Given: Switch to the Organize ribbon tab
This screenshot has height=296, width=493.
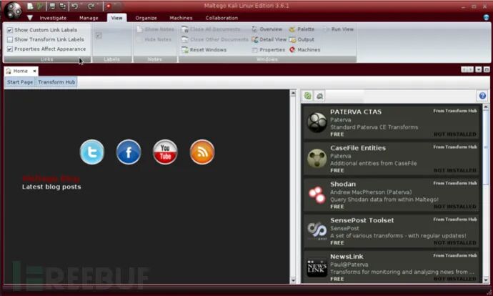Looking at the screenshot, I should pyautogui.click(x=146, y=18).
